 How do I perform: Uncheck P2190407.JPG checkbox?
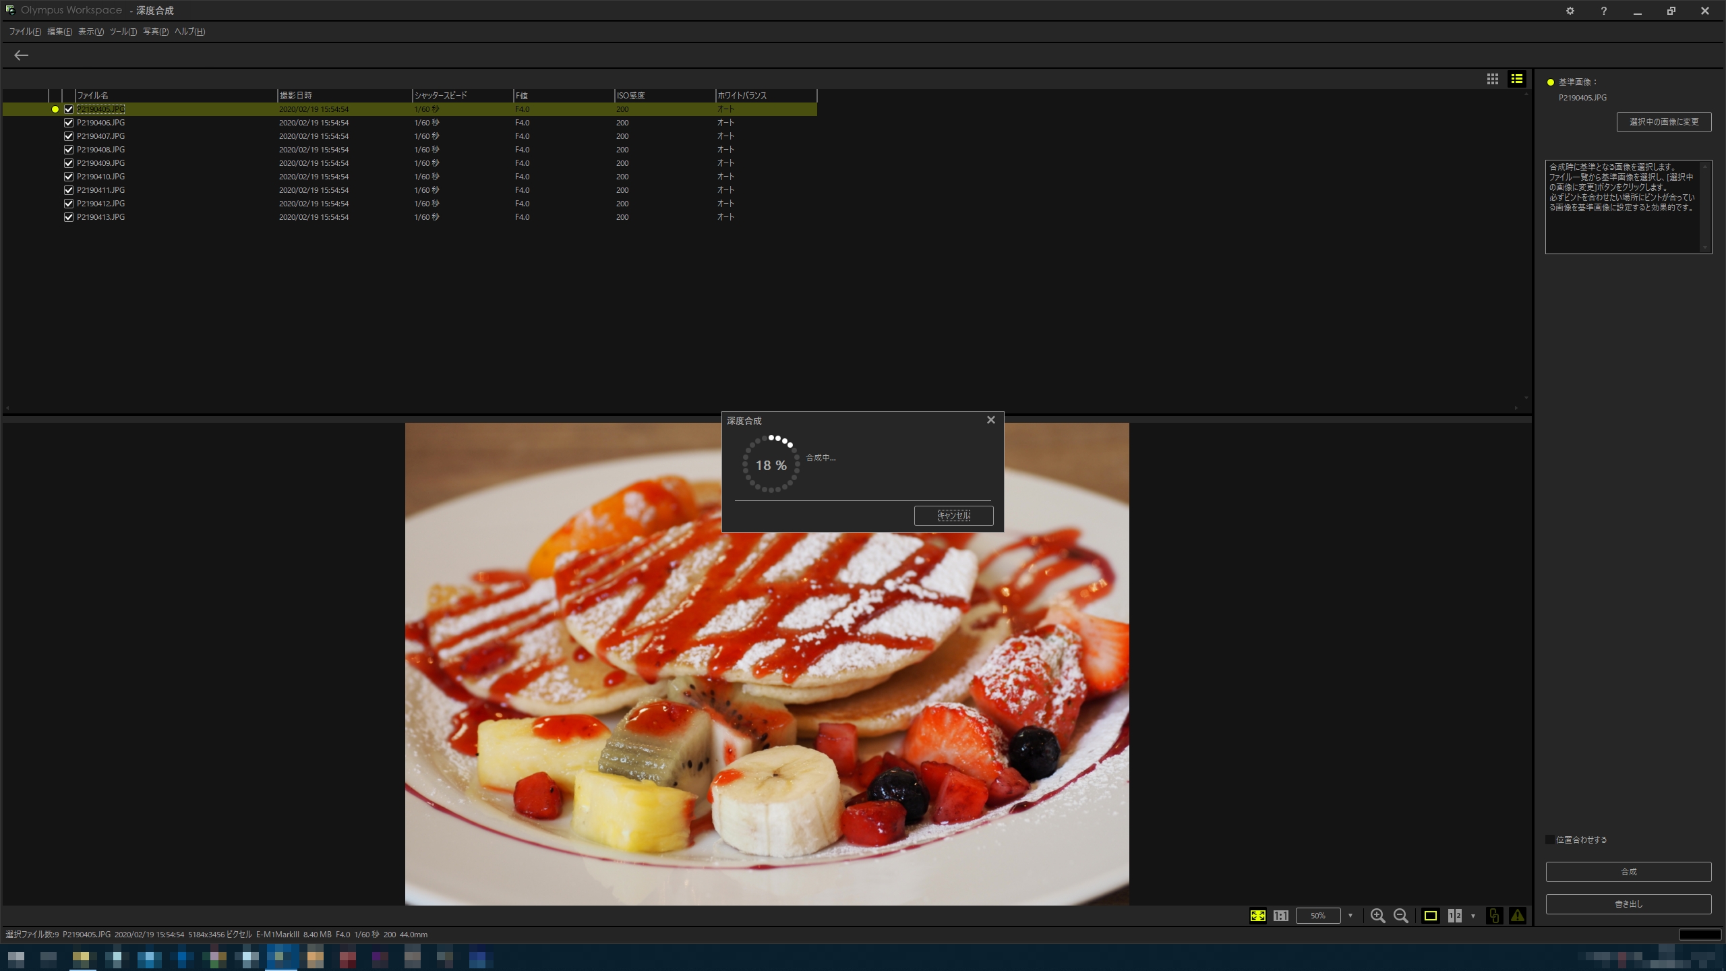click(x=69, y=136)
